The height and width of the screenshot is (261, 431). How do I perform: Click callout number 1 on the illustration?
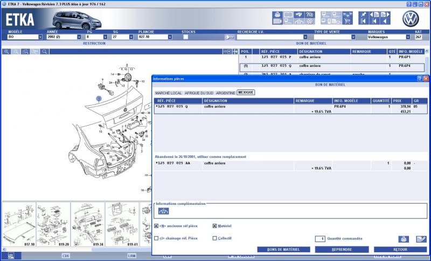[x=99, y=99]
